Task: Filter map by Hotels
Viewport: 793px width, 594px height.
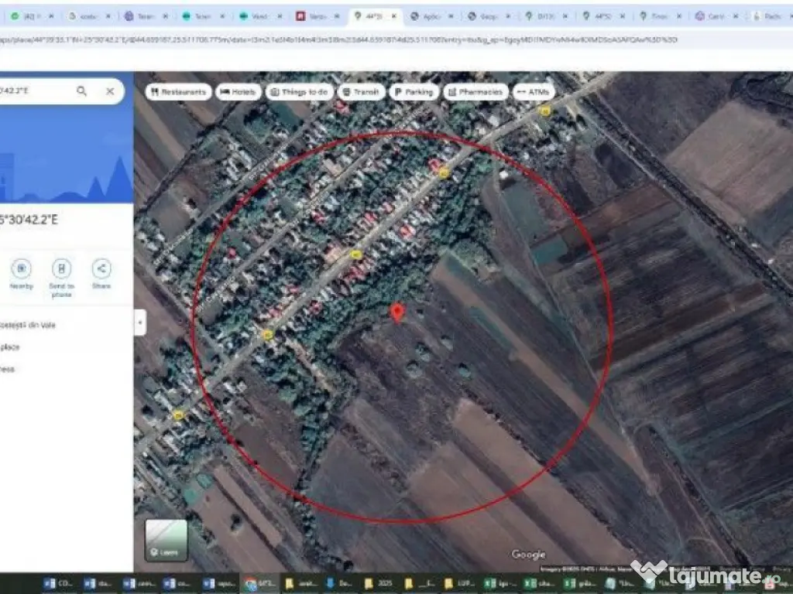Action: coord(239,92)
